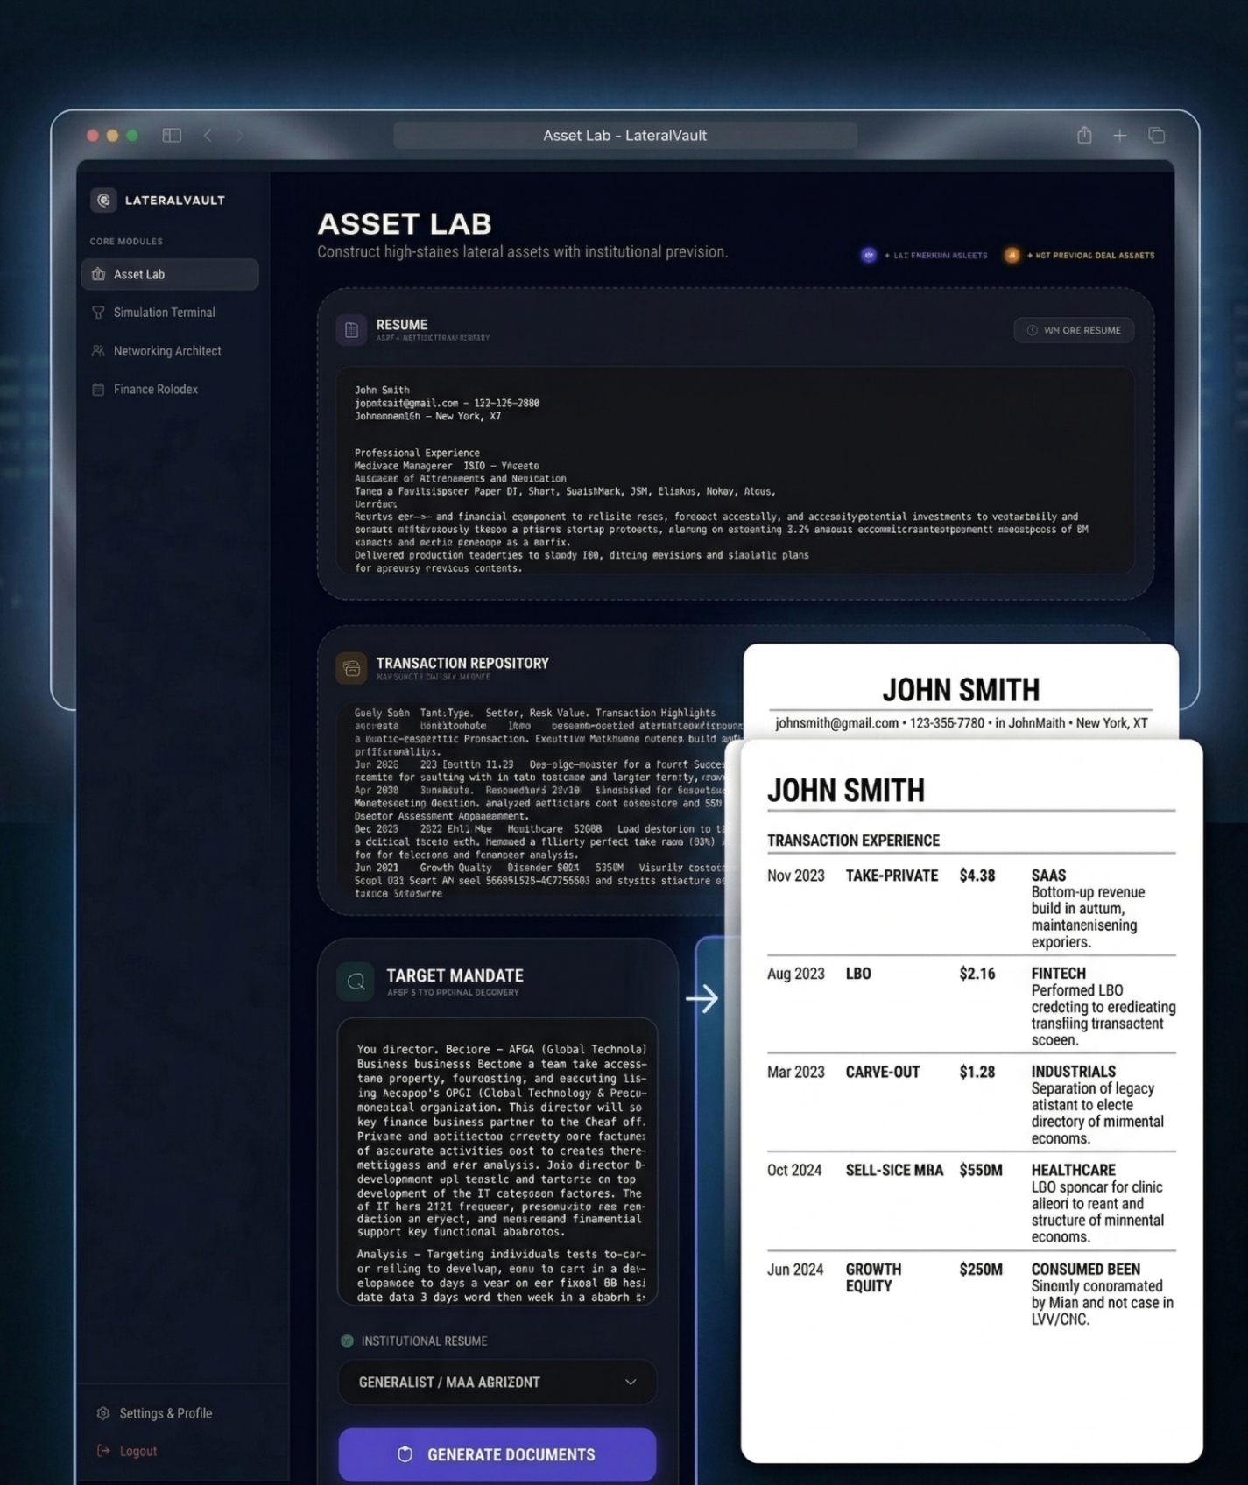Click the purple legend badge in header
Viewport: 1248px width, 1485px height.
[x=868, y=256]
